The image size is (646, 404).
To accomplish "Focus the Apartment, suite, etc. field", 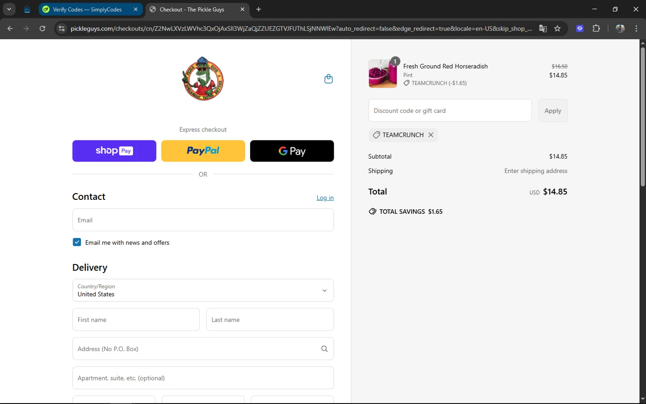I will (x=203, y=378).
